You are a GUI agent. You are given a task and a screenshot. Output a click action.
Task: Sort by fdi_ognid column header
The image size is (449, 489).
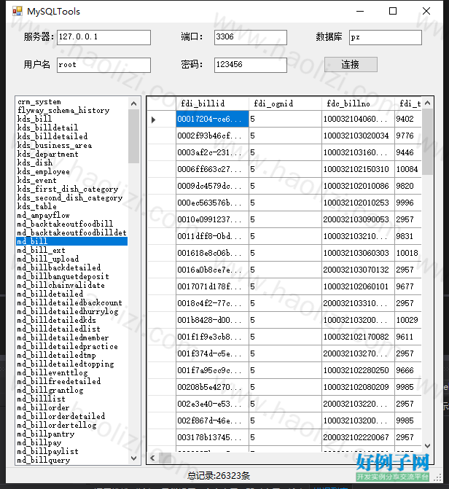(285, 103)
